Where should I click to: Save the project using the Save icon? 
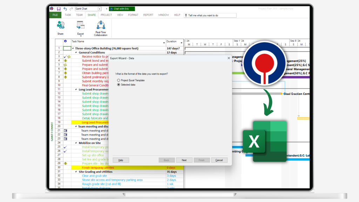pyautogui.click(x=59, y=9)
